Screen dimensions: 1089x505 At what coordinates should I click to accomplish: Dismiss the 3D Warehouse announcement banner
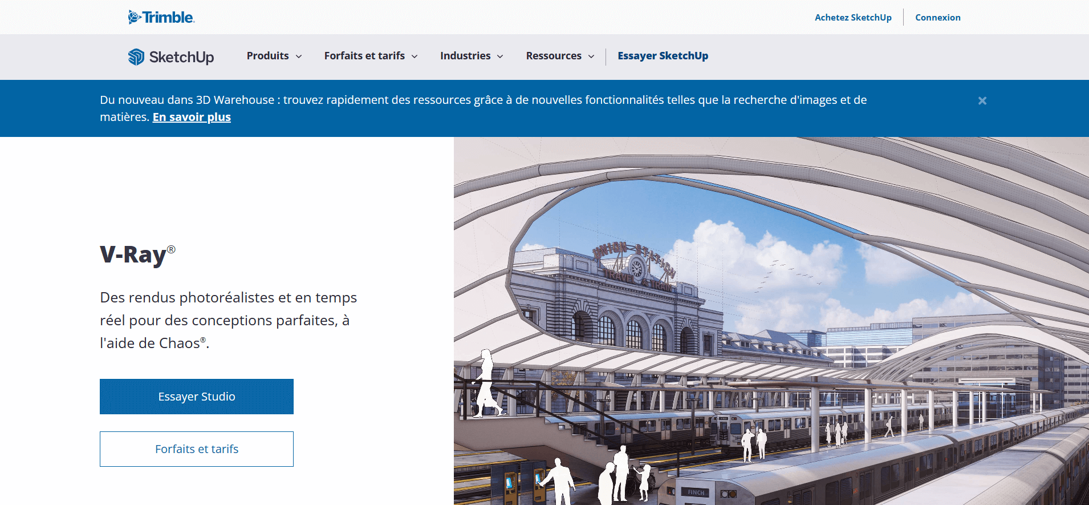tap(982, 100)
